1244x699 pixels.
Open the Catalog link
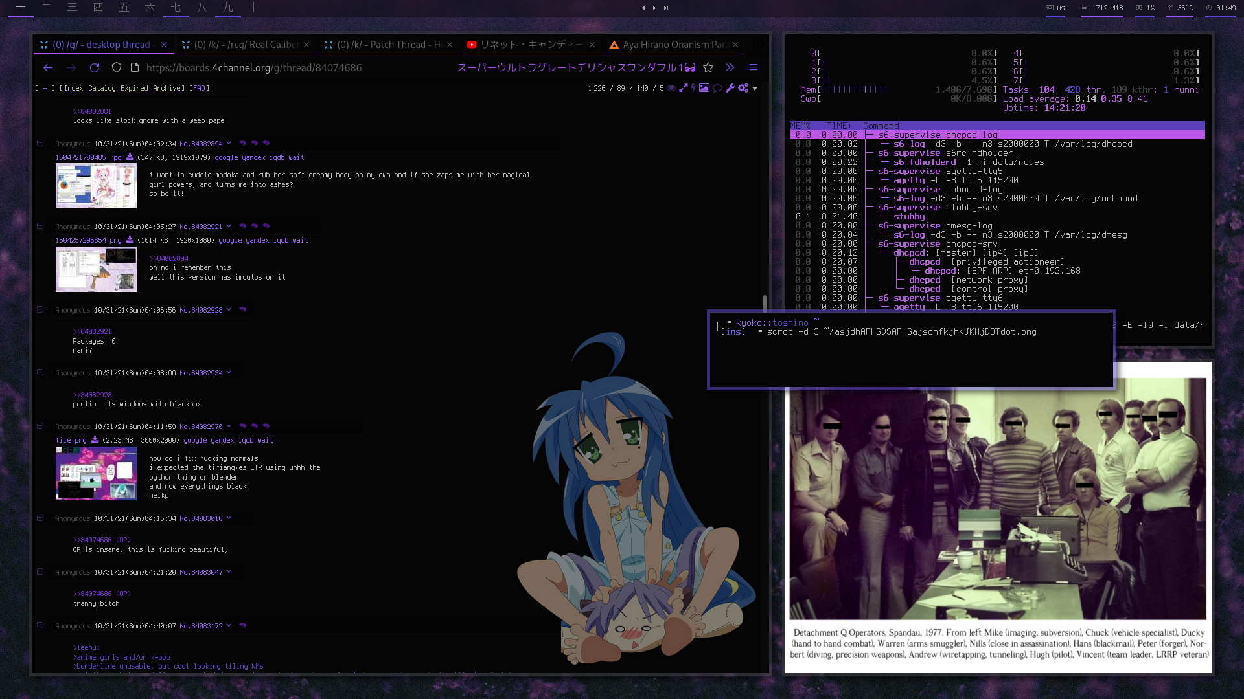coord(102,88)
